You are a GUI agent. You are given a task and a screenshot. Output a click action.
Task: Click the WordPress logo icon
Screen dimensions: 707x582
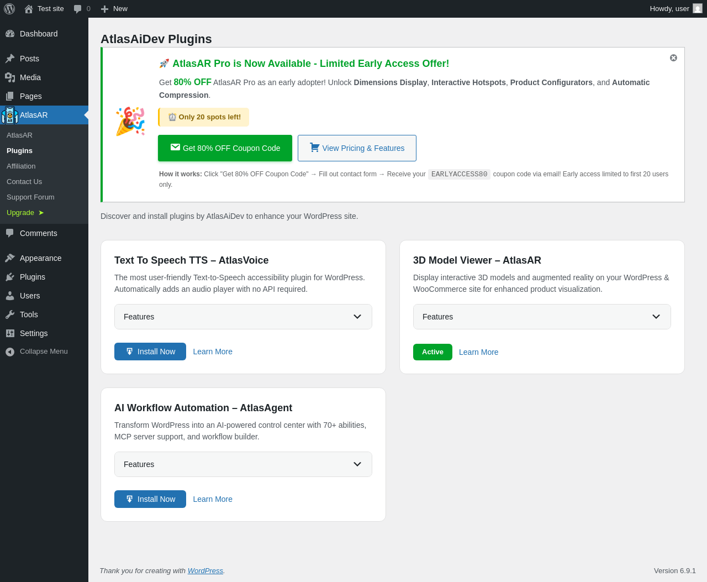[x=9, y=9]
